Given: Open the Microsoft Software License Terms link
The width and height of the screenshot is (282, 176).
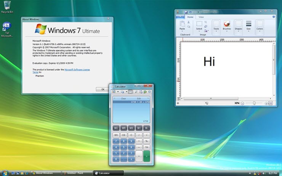Looking at the screenshot, I should (x=77, y=70).
